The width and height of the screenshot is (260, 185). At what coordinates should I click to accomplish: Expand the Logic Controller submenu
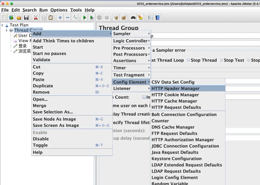click(131, 41)
